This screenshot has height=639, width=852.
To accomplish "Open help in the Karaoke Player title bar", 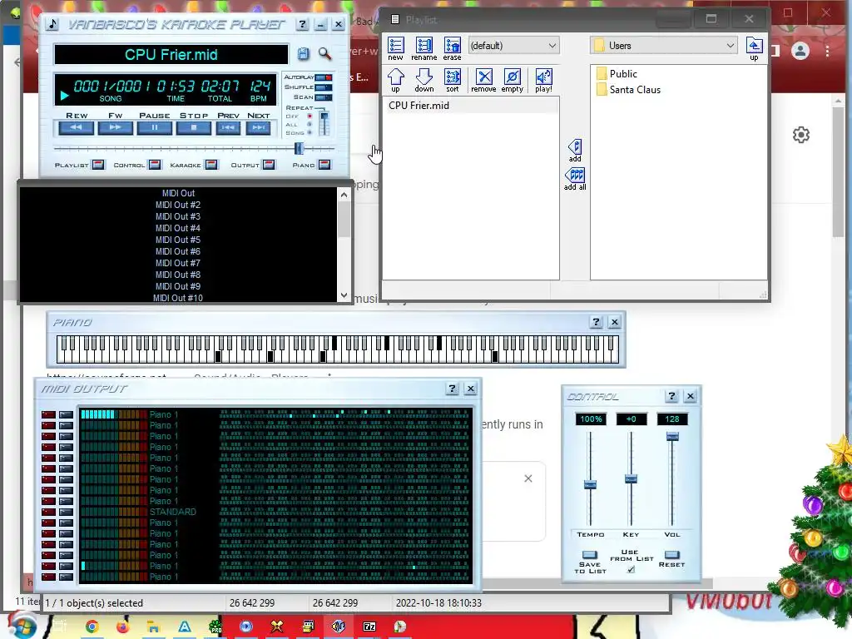I will click(303, 24).
